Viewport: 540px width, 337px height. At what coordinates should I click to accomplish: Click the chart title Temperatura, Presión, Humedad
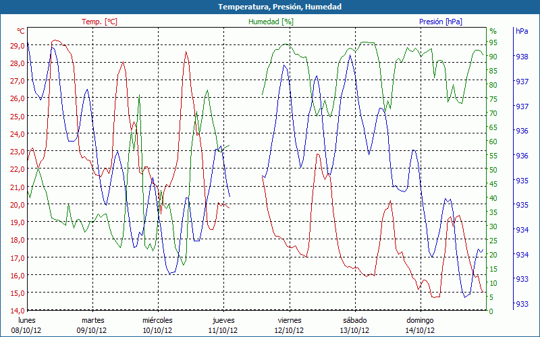[x=270, y=7]
